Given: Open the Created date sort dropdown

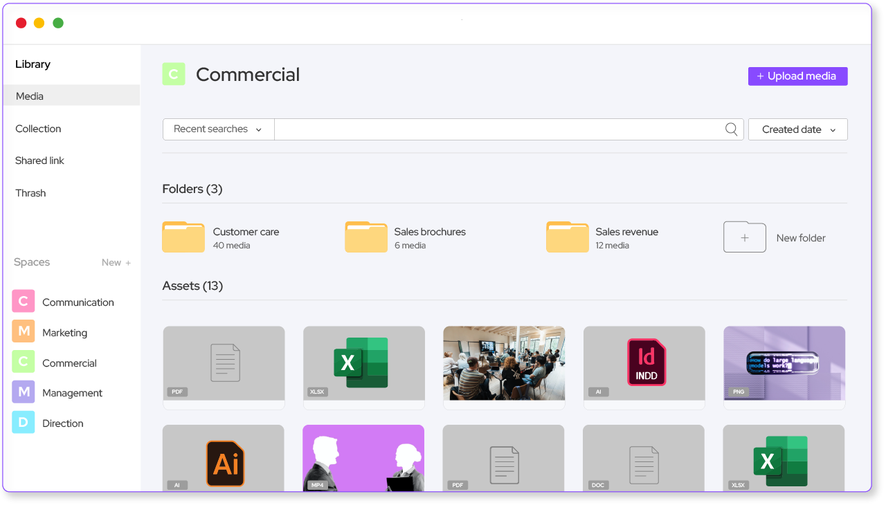Looking at the screenshot, I should (x=798, y=129).
